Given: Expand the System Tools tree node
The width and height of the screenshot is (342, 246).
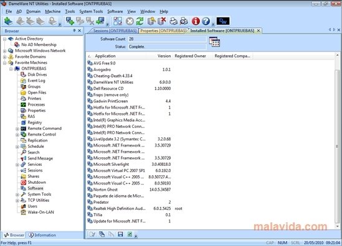Looking at the screenshot, I should [x=17, y=194].
